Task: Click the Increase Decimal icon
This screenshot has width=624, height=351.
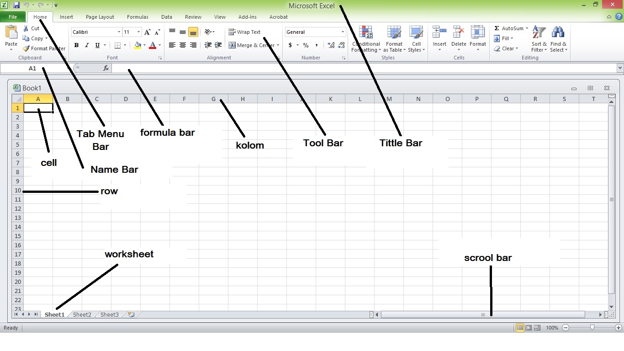Action: click(x=331, y=45)
